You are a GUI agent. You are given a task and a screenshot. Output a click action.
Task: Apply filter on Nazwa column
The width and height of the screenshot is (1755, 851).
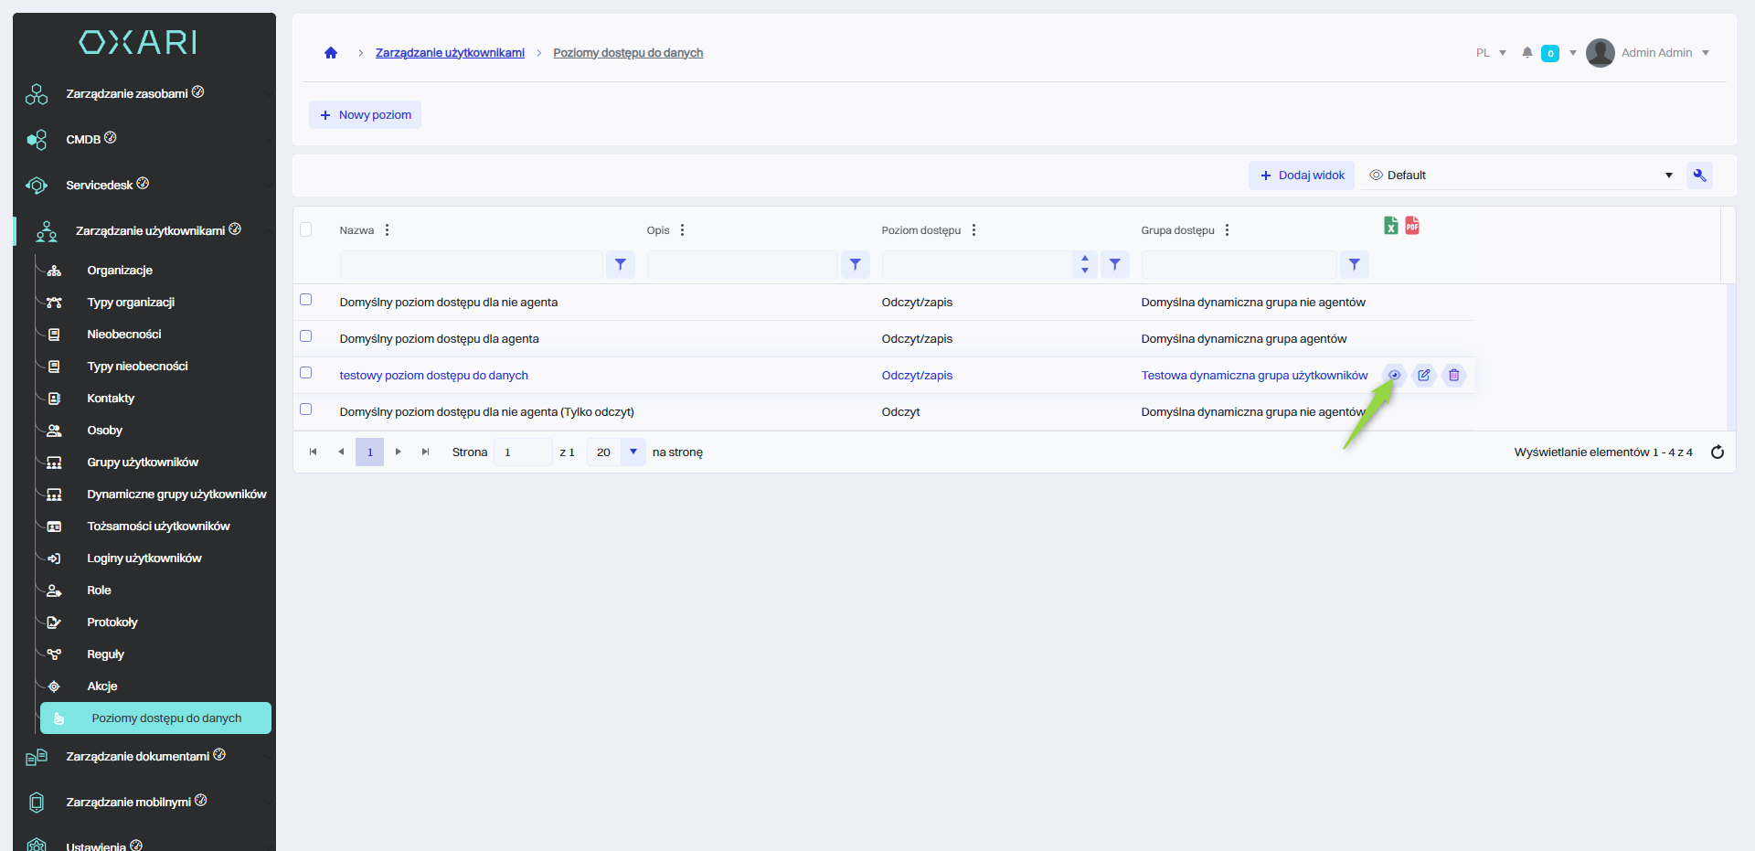620,265
